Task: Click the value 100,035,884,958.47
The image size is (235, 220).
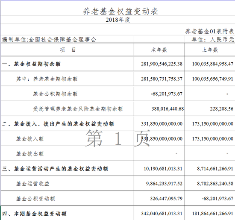Action: click(x=213, y=64)
